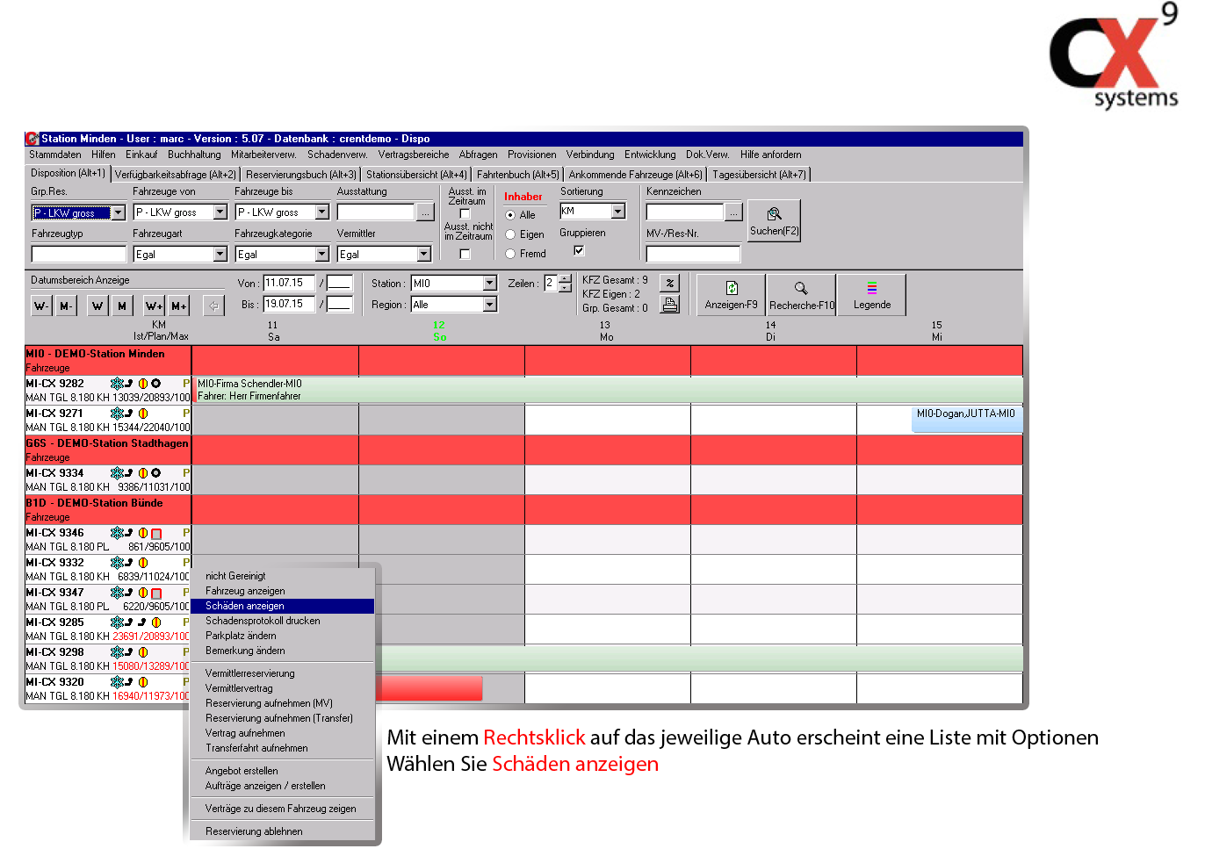The height and width of the screenshot is (856, 1205).
Task: Choose Schäden anzeigen from context menu
Action: click(x=245, y=606)
